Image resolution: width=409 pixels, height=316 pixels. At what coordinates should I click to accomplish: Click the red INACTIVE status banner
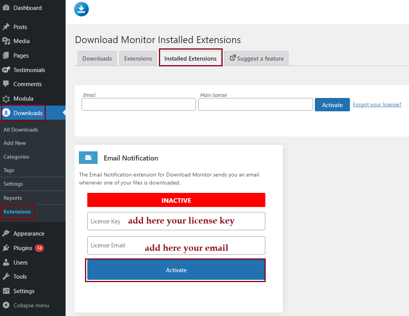(x=176, y=200)
